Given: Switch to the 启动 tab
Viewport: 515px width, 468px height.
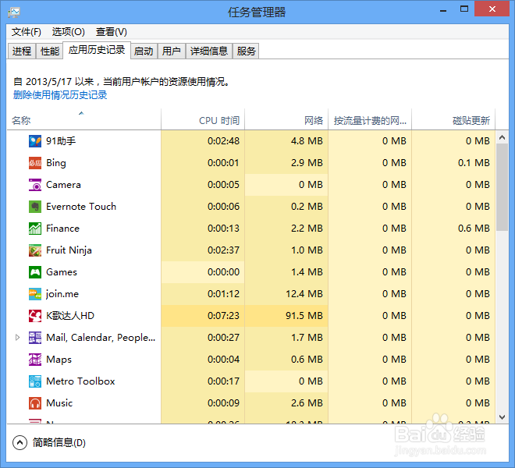Looking at the screenshot, I should point(144,51).
